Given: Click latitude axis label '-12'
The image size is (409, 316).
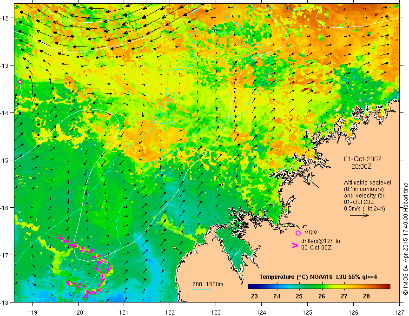Looking at the screenshot, I should coord(5,18).
